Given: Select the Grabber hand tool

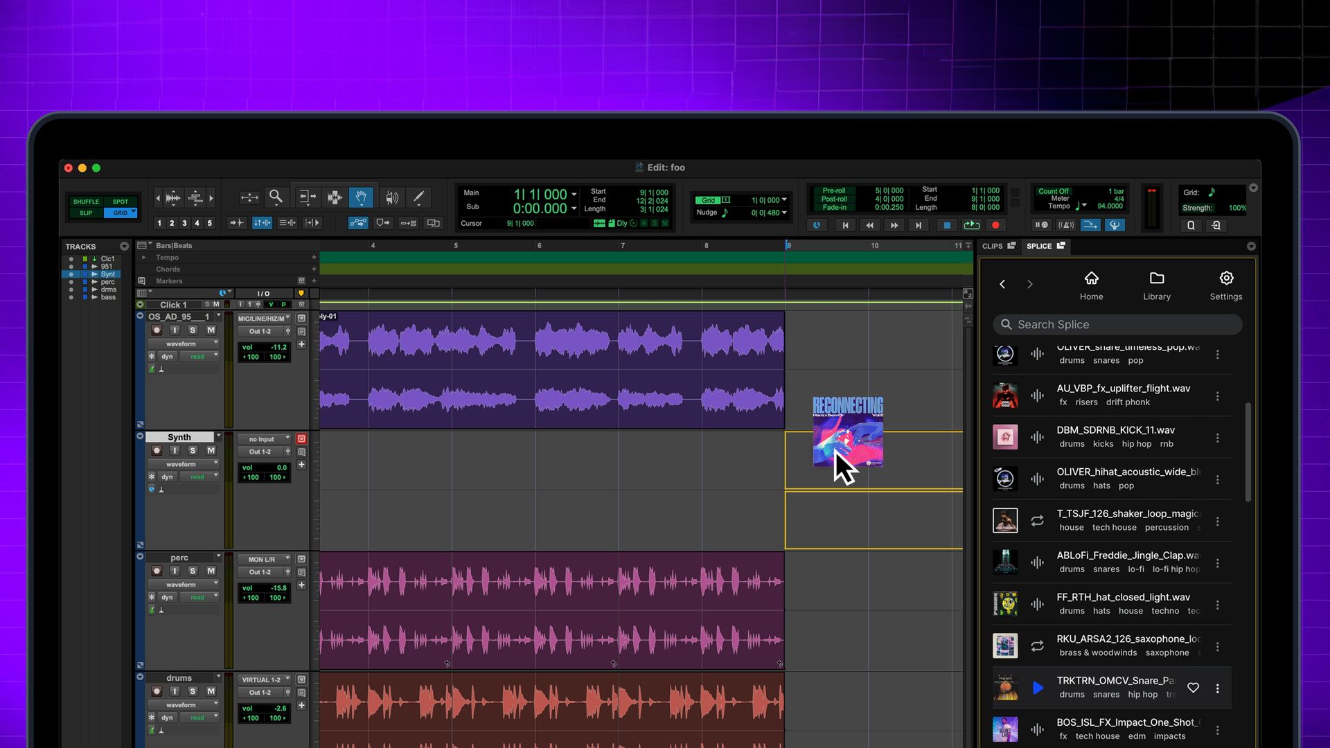Looking at the screenshot, I should (x=361, y=197).
